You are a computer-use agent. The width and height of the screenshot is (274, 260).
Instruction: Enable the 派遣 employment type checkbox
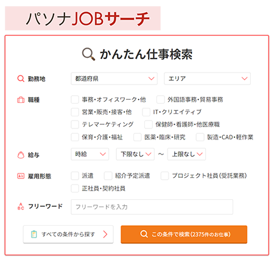click(x=75, y=176)
